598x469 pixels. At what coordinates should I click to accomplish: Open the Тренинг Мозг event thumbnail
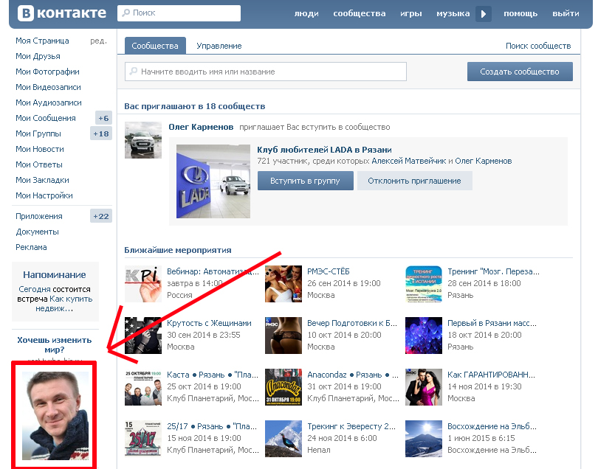click(x=424, y=284)
